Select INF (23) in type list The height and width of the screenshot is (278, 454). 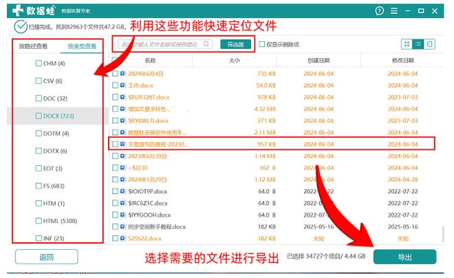coord(54,238)
